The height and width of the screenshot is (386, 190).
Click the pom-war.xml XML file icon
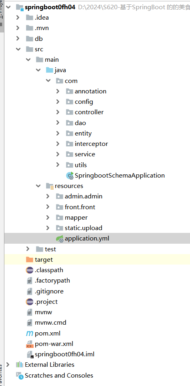pos(30,344)
